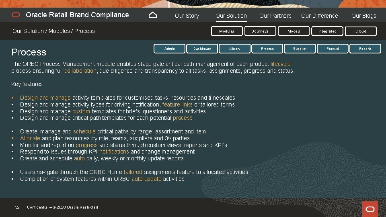Click the Models button
Viewport: 386px width, 217px height.
(294, 31)
